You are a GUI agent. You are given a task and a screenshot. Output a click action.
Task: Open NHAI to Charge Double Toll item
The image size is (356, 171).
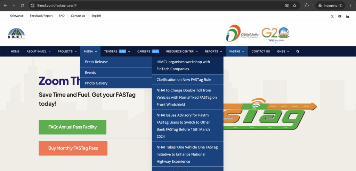(187, 98)
